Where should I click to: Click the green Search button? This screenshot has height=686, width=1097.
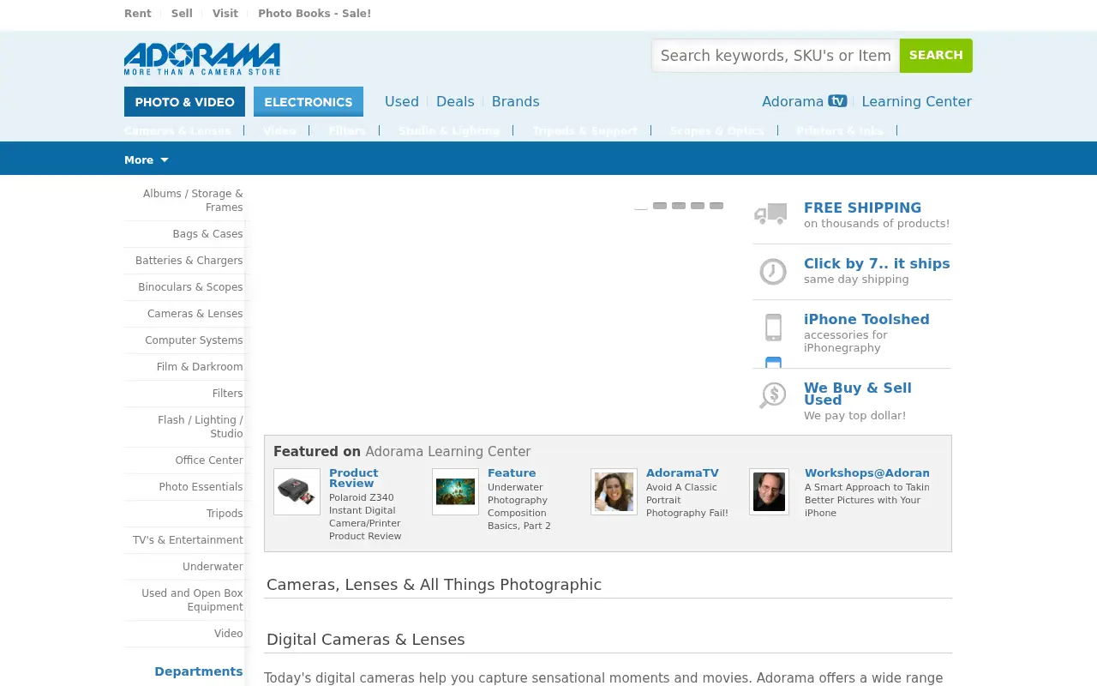tap(936, 56)
